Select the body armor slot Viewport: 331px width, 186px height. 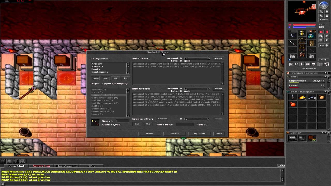pyautogui.click(x=302, y=41)
